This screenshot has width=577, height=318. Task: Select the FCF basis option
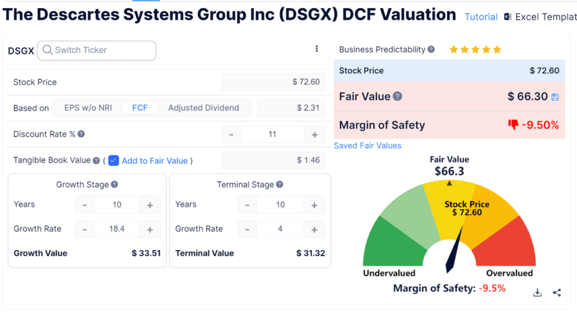pyautogui.click(x=140, y=108)
